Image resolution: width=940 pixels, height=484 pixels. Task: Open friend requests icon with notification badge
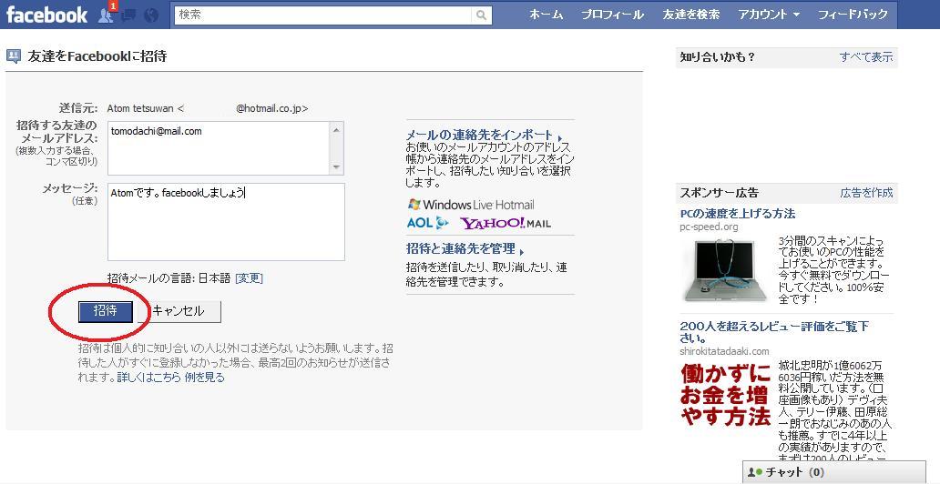pos(106,15)
